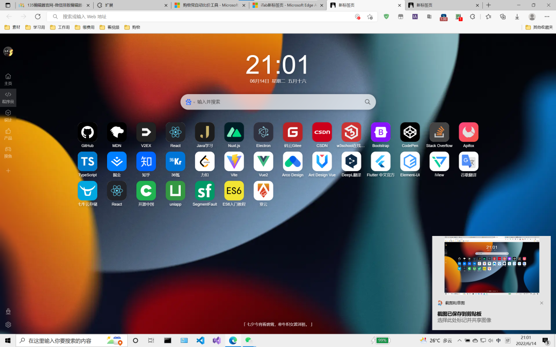
Task: Launch the V2EX shortcut icon
Action: [146, 132]
